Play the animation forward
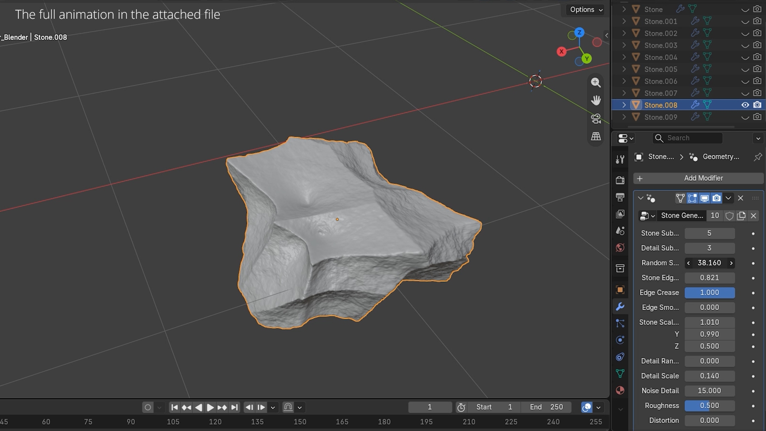The image size is (766, 431). 210,407
